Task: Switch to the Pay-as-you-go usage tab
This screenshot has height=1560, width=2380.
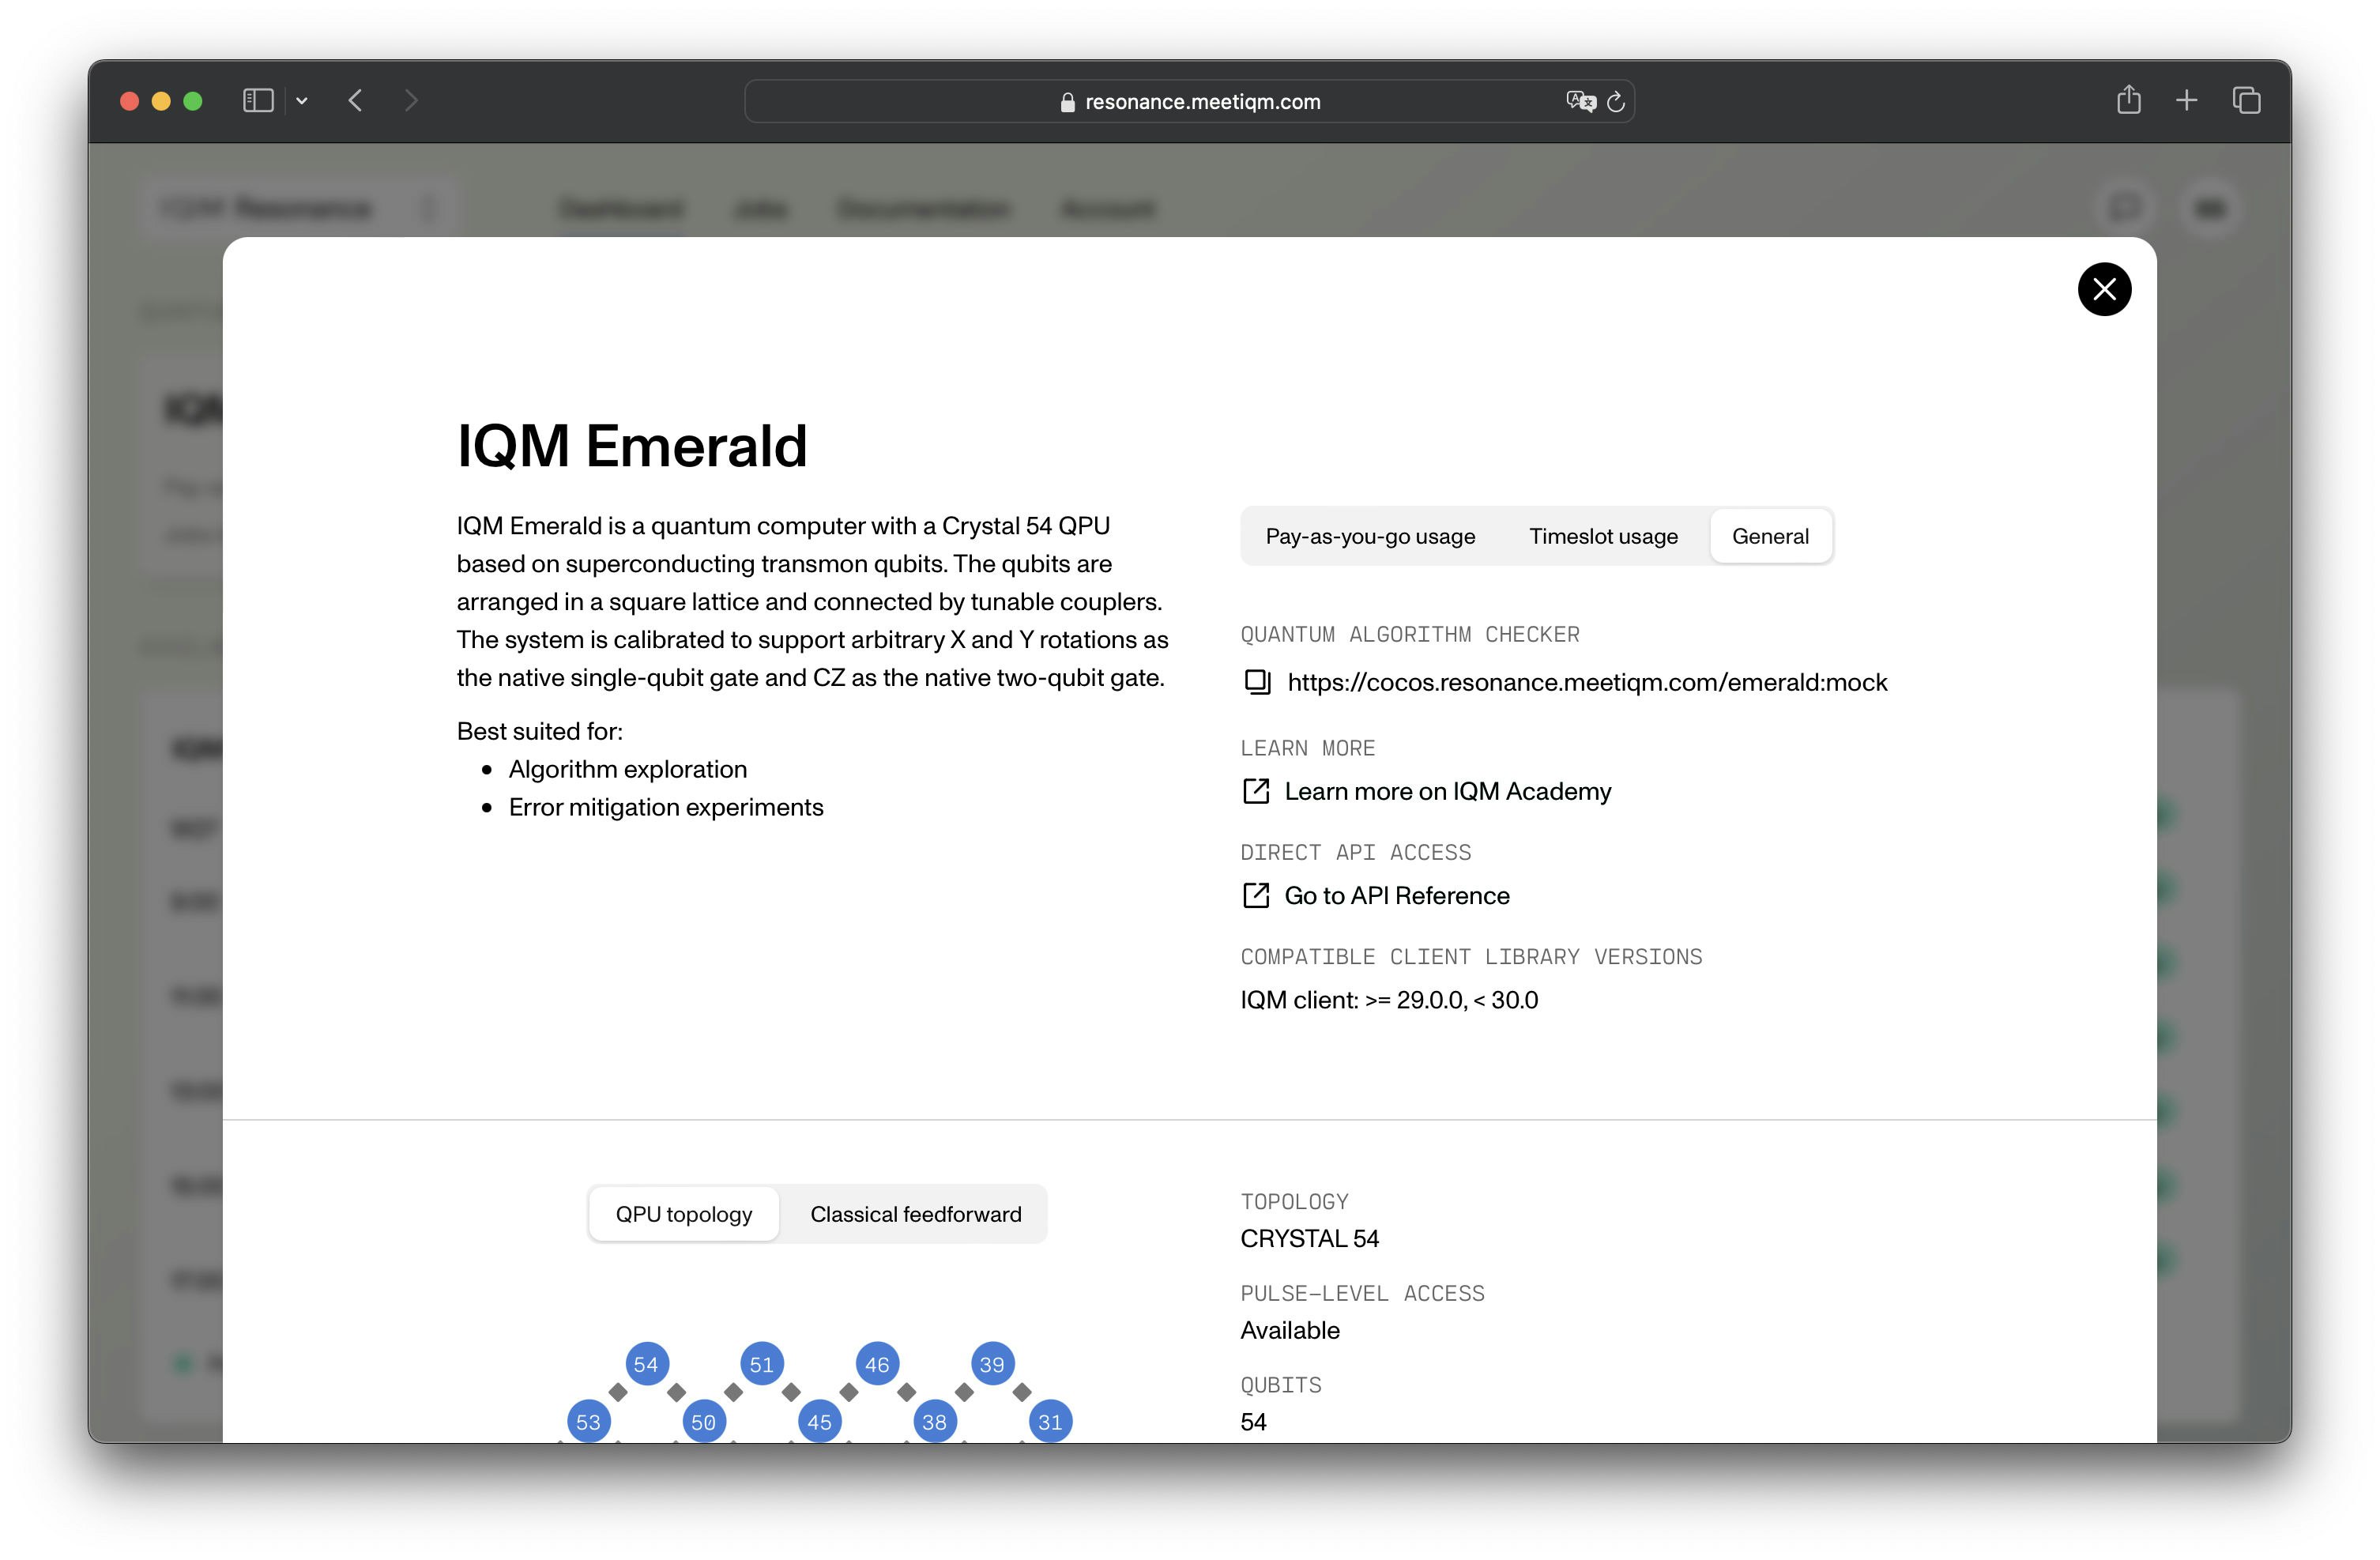Action: 1370,536
